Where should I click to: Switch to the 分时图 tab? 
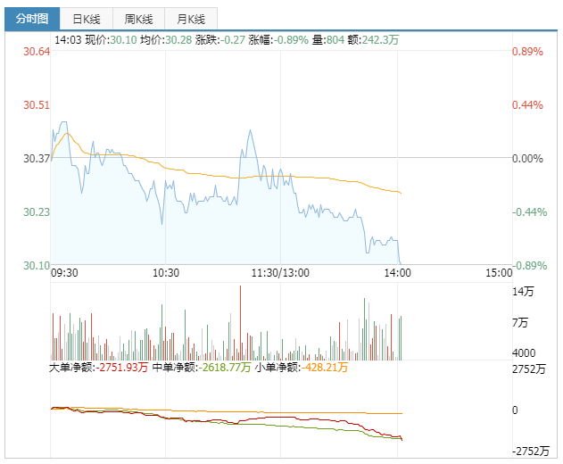click(x=31, y=19)
